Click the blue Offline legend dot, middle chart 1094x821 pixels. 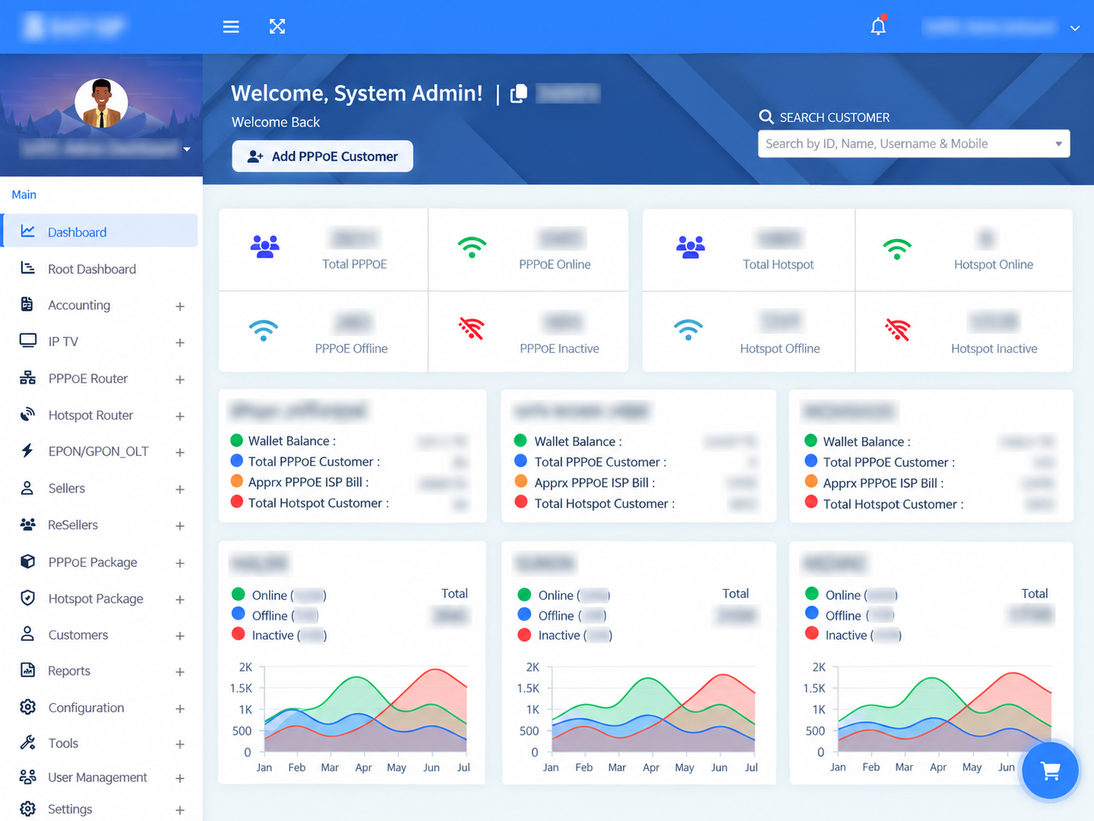coord(524,614)
